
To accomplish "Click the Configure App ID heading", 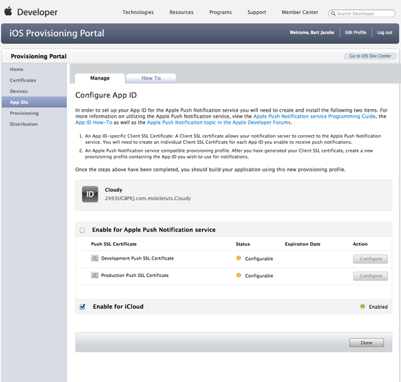I will pyautogui.click(x=106, y=95).
